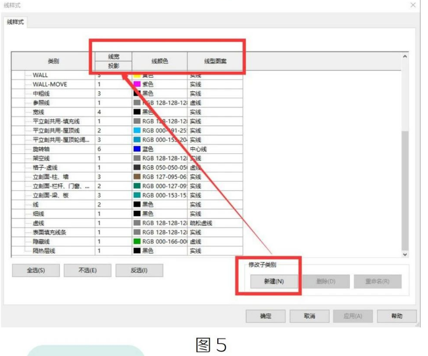Close the 线样式 dialog window

coord(413,5)
